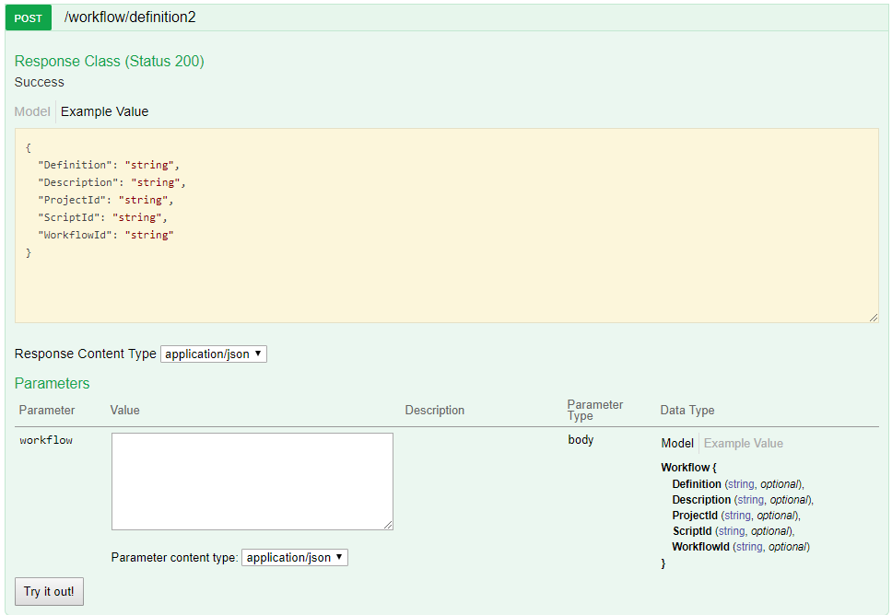Viewport: 892px width, 615px height.
Task: Open the Response Content Type dropdown
Action: (213, 354)
